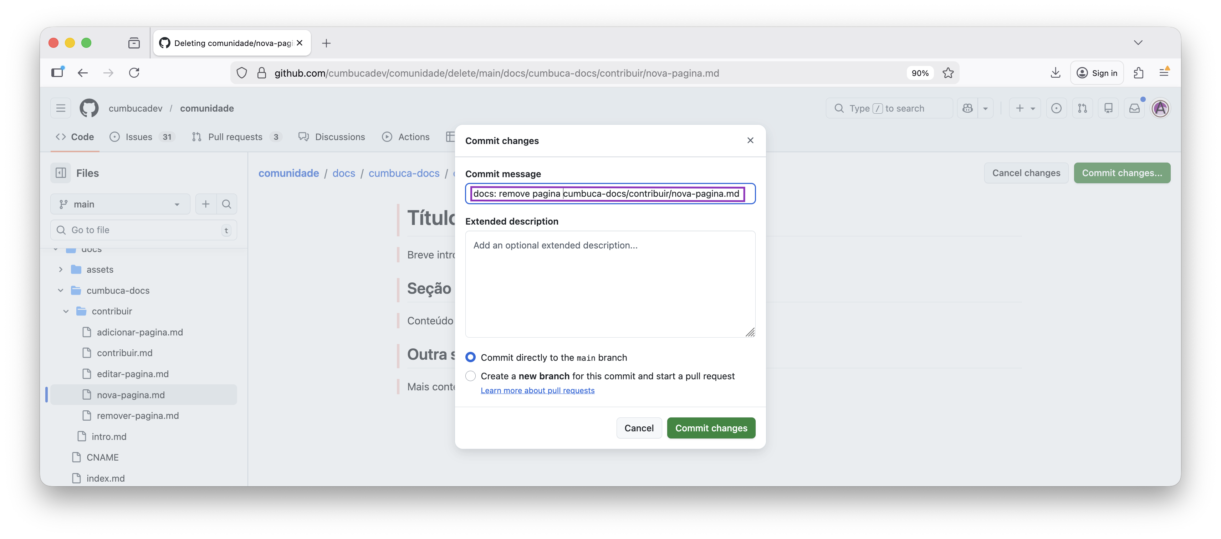This screenshot has height=539, width=1221.
Task: Collapse the Files tree panel icon
Action: (x=61, y=173)
